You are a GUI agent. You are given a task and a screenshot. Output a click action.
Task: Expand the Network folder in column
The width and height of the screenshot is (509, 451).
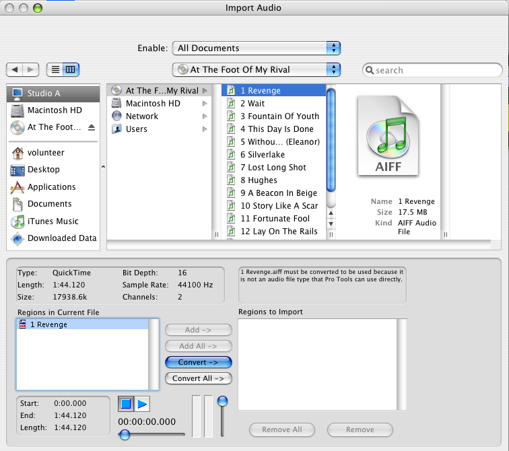point(205,116)
